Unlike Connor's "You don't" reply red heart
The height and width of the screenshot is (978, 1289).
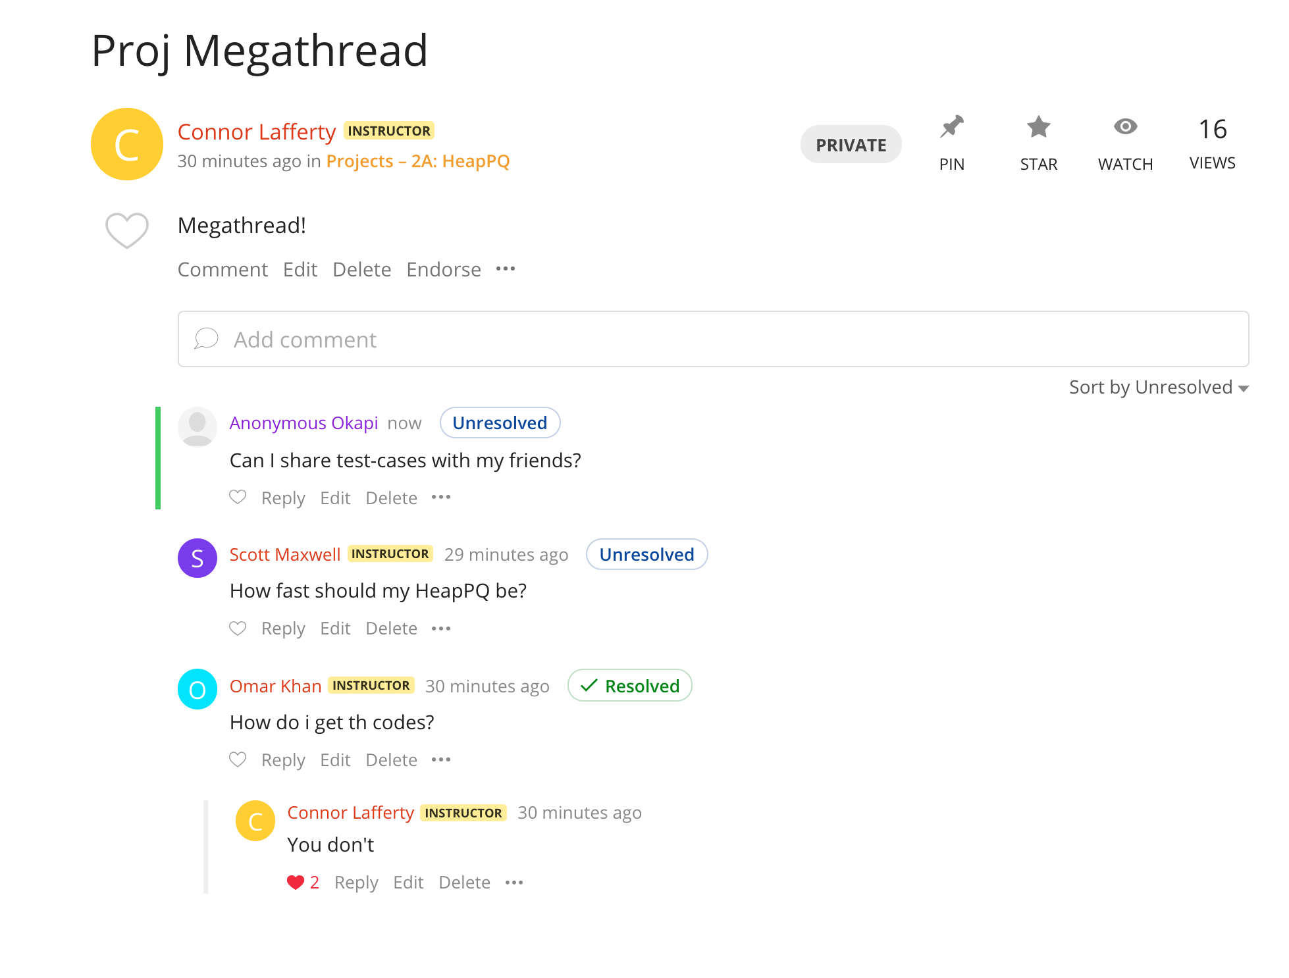296,883
